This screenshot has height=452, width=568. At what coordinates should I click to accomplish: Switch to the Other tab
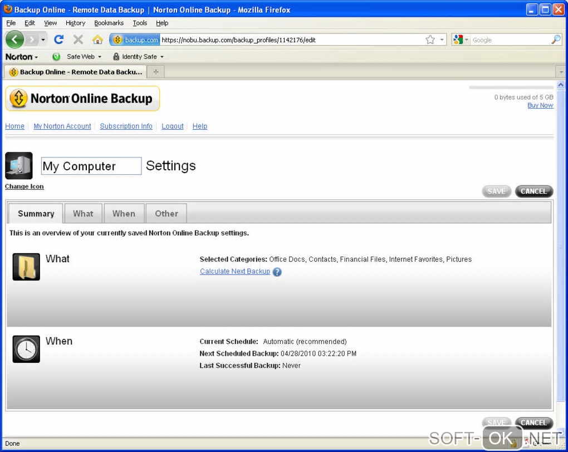[167, 214]
